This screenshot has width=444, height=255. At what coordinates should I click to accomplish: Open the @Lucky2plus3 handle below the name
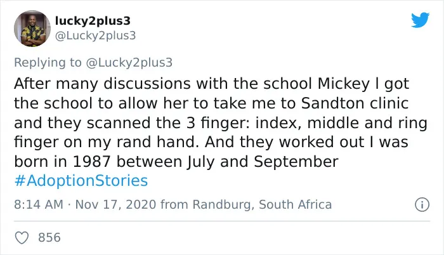[x=95, y=36]
